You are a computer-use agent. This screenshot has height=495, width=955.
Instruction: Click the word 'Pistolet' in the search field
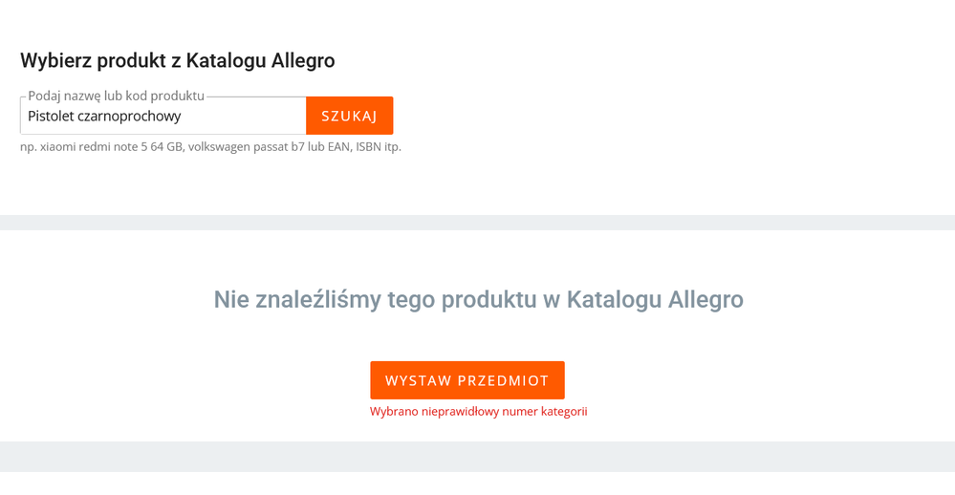51,117
